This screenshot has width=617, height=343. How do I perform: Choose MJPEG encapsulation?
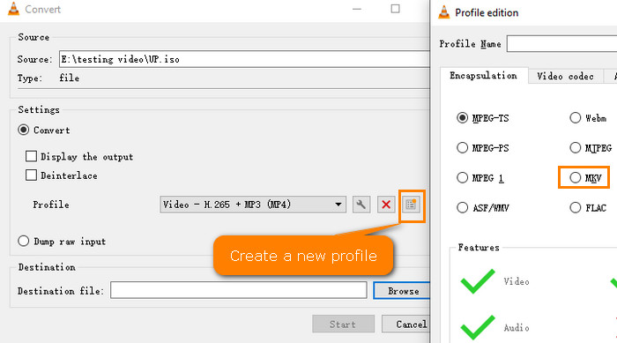[576, 147]
